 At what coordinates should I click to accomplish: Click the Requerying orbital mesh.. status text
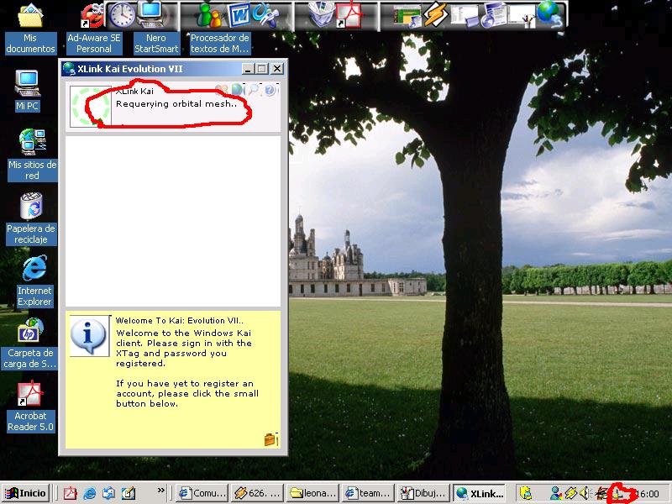pyautogui.click(x=176, y=103)
